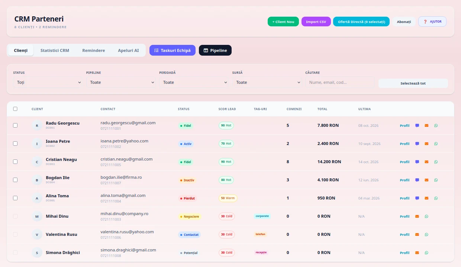Open the Ajutor help button
This screenshot has height=267, width=461.
(432, 22)
